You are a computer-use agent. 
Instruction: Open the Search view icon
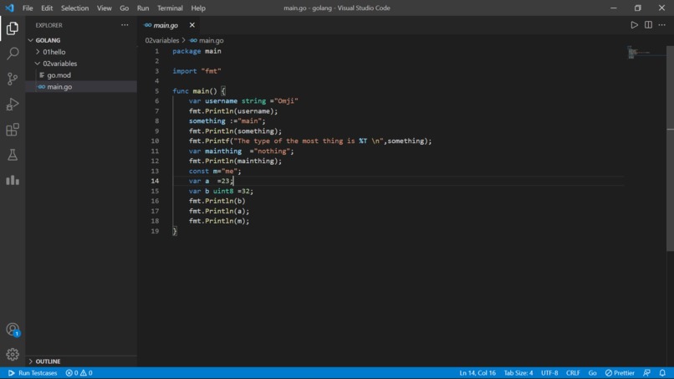(13, 54)
